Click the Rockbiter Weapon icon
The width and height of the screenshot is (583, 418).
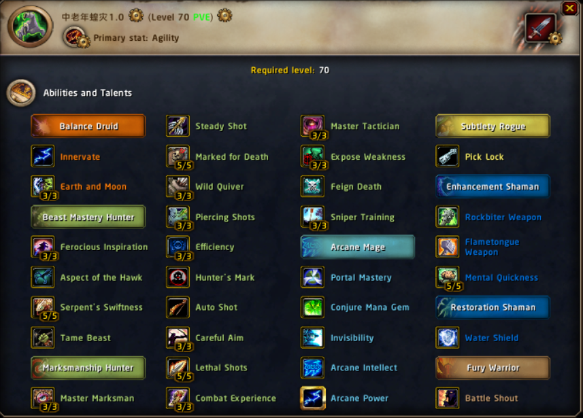448,217
